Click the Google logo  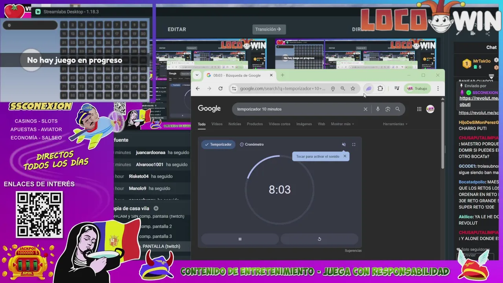coord(209,108)
